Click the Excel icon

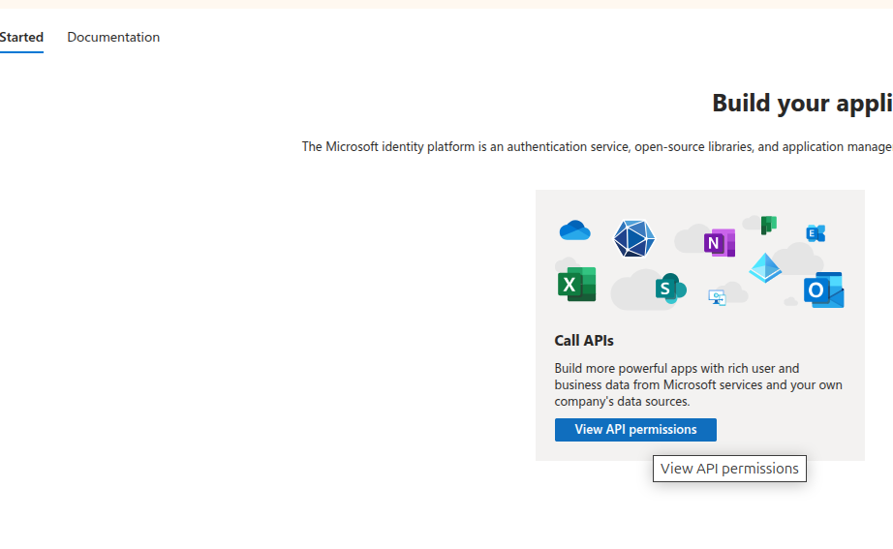click(x=576, y=284)
